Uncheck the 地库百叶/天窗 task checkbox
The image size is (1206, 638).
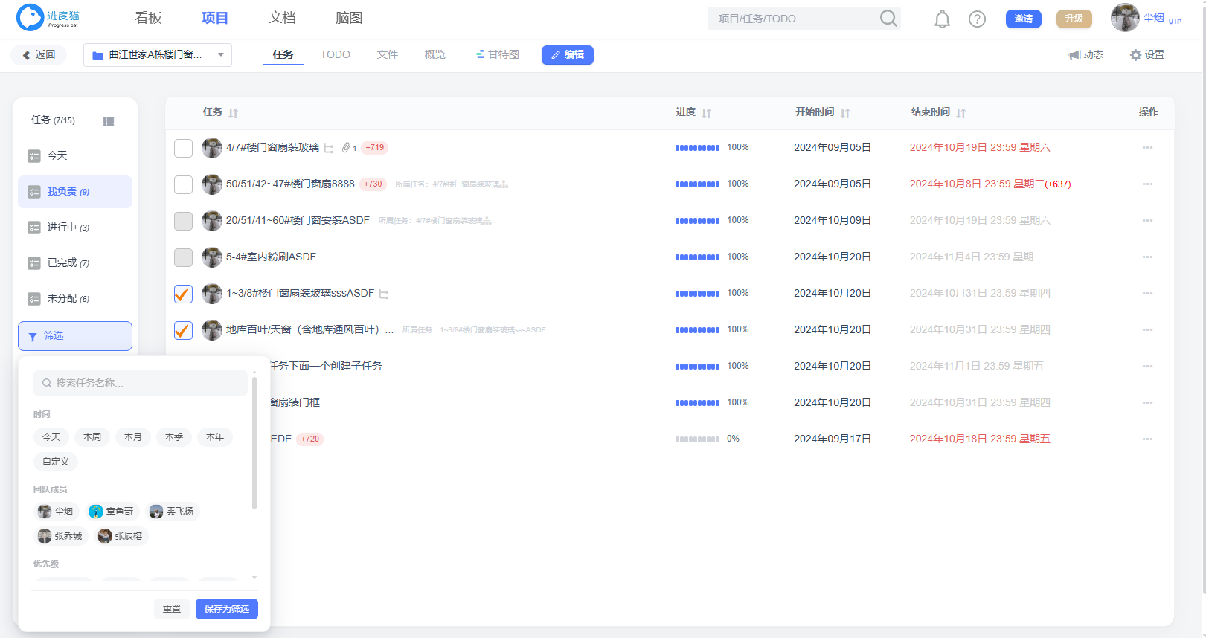click(x=183, y=330)
